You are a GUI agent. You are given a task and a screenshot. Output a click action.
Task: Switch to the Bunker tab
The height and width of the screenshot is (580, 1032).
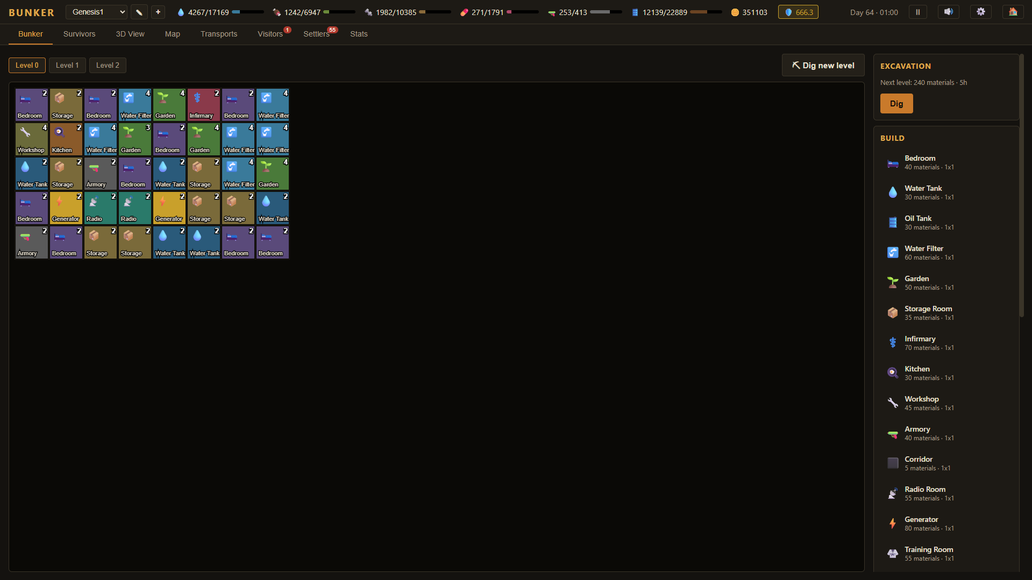[31, 34]
